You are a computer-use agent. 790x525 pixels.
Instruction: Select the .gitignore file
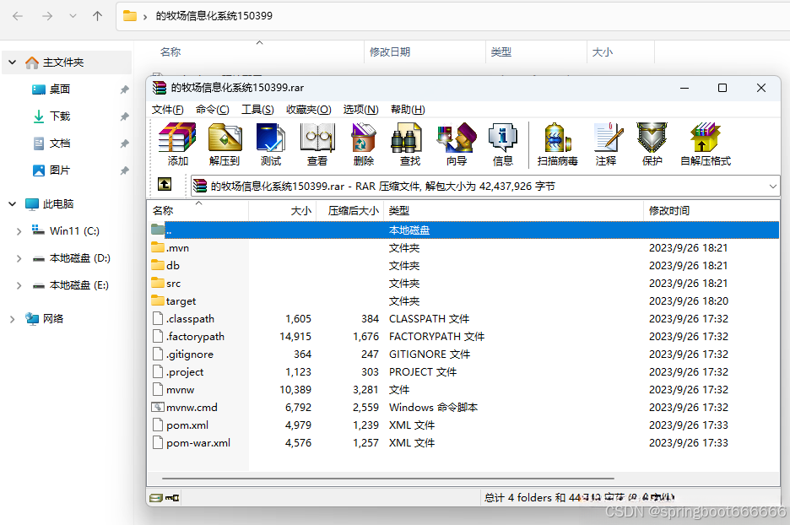click(463, 355)
